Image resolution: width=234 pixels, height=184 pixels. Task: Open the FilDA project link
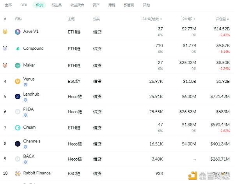[28, 109]
